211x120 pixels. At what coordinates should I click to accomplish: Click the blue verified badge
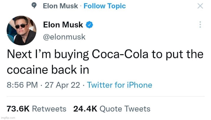[89, 25]
